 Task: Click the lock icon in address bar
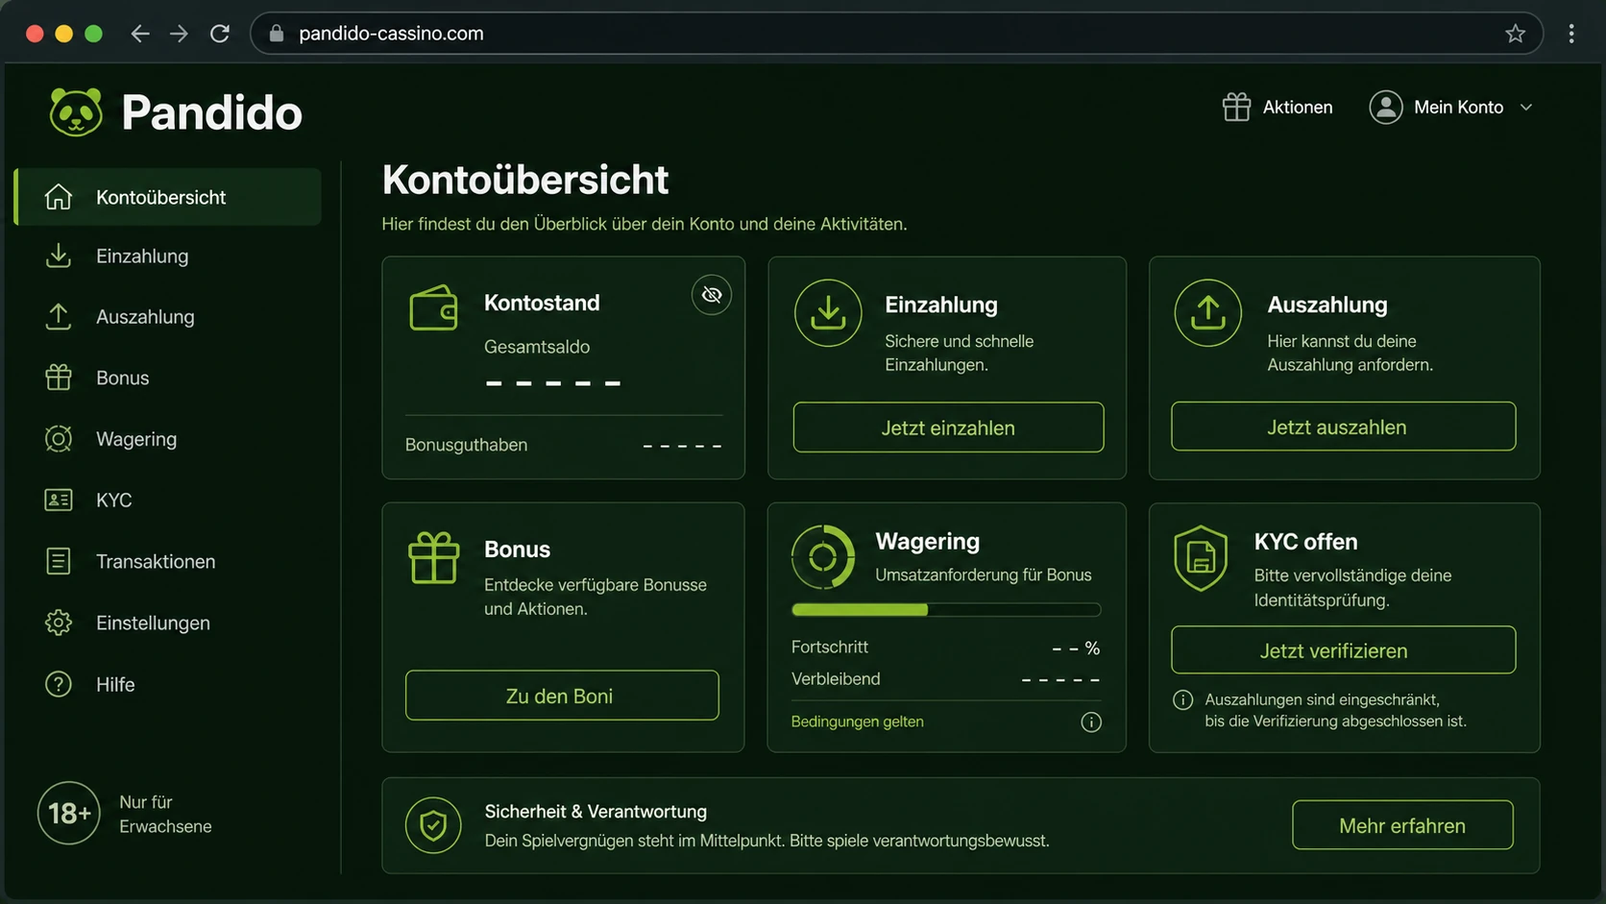coord(277,34)
